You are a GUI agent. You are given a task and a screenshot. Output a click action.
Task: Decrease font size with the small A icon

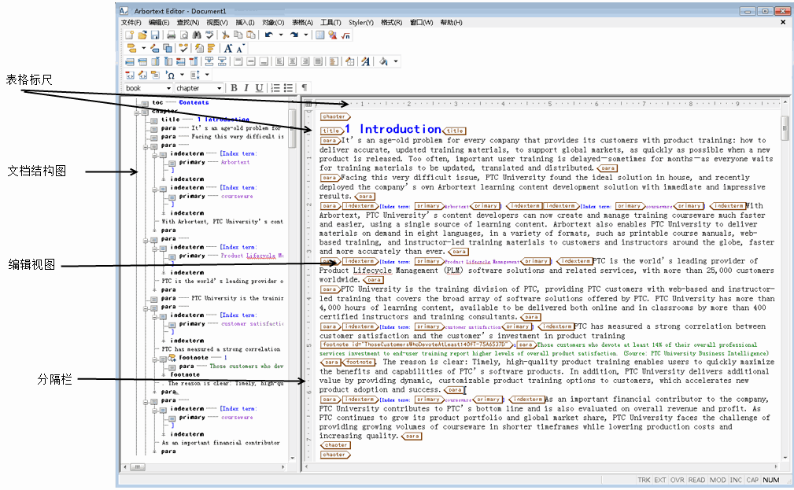[241, 48]
